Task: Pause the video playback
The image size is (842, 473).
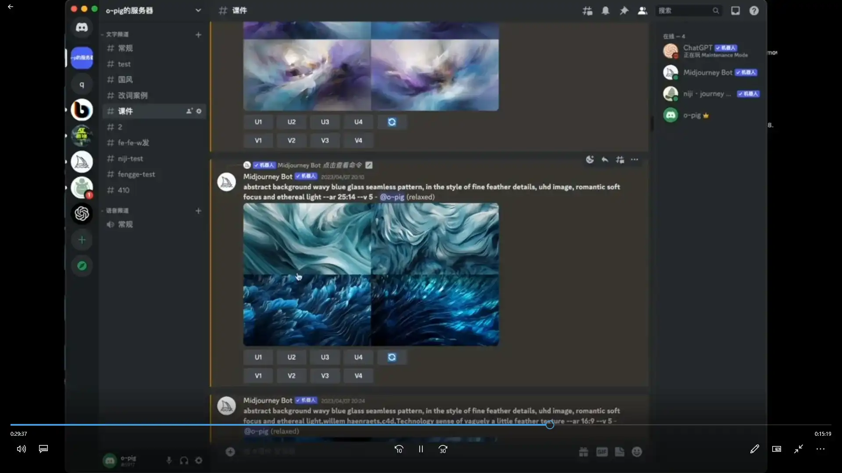Action: [421, 449]
